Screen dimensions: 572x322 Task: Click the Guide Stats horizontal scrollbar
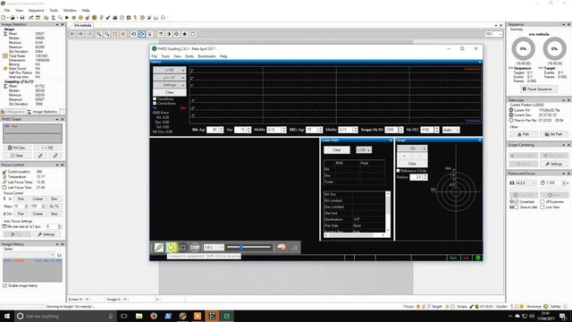coord(354,235)
